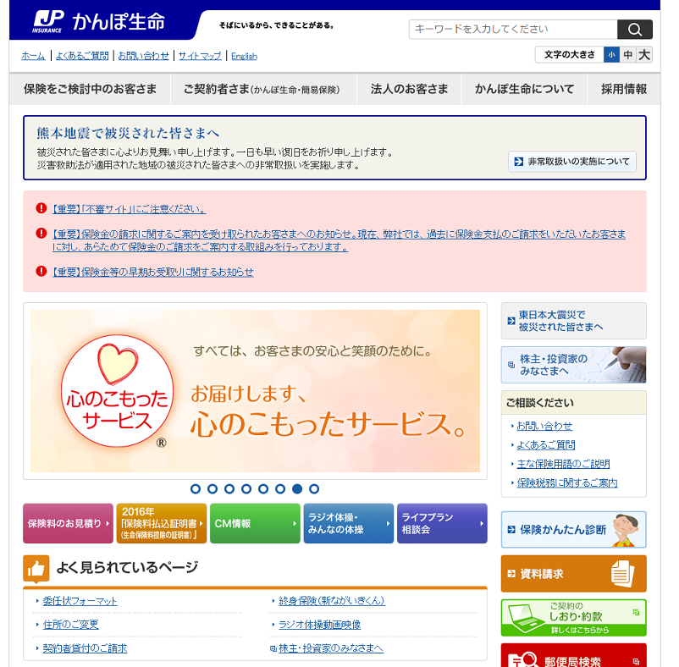Select second carousel dot
The width and height of the screenshot is (679, 667).
click(x=213, y=488)
